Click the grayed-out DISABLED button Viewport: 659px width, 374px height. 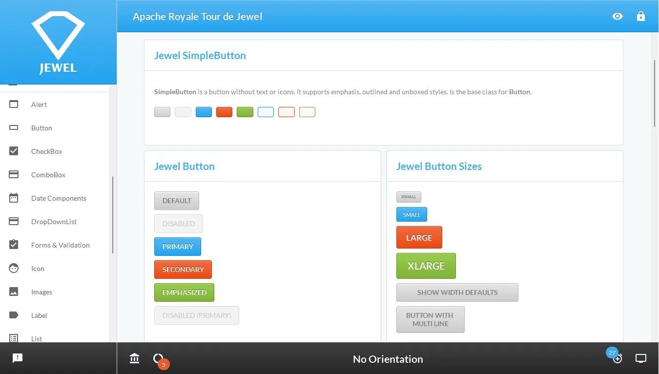point(179,224)
